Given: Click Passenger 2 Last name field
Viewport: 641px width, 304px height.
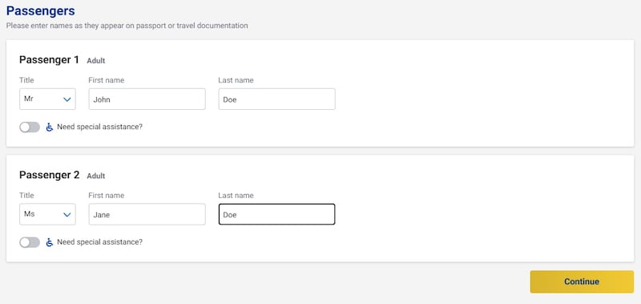Looking at the screenshot, I should (276, 214).
